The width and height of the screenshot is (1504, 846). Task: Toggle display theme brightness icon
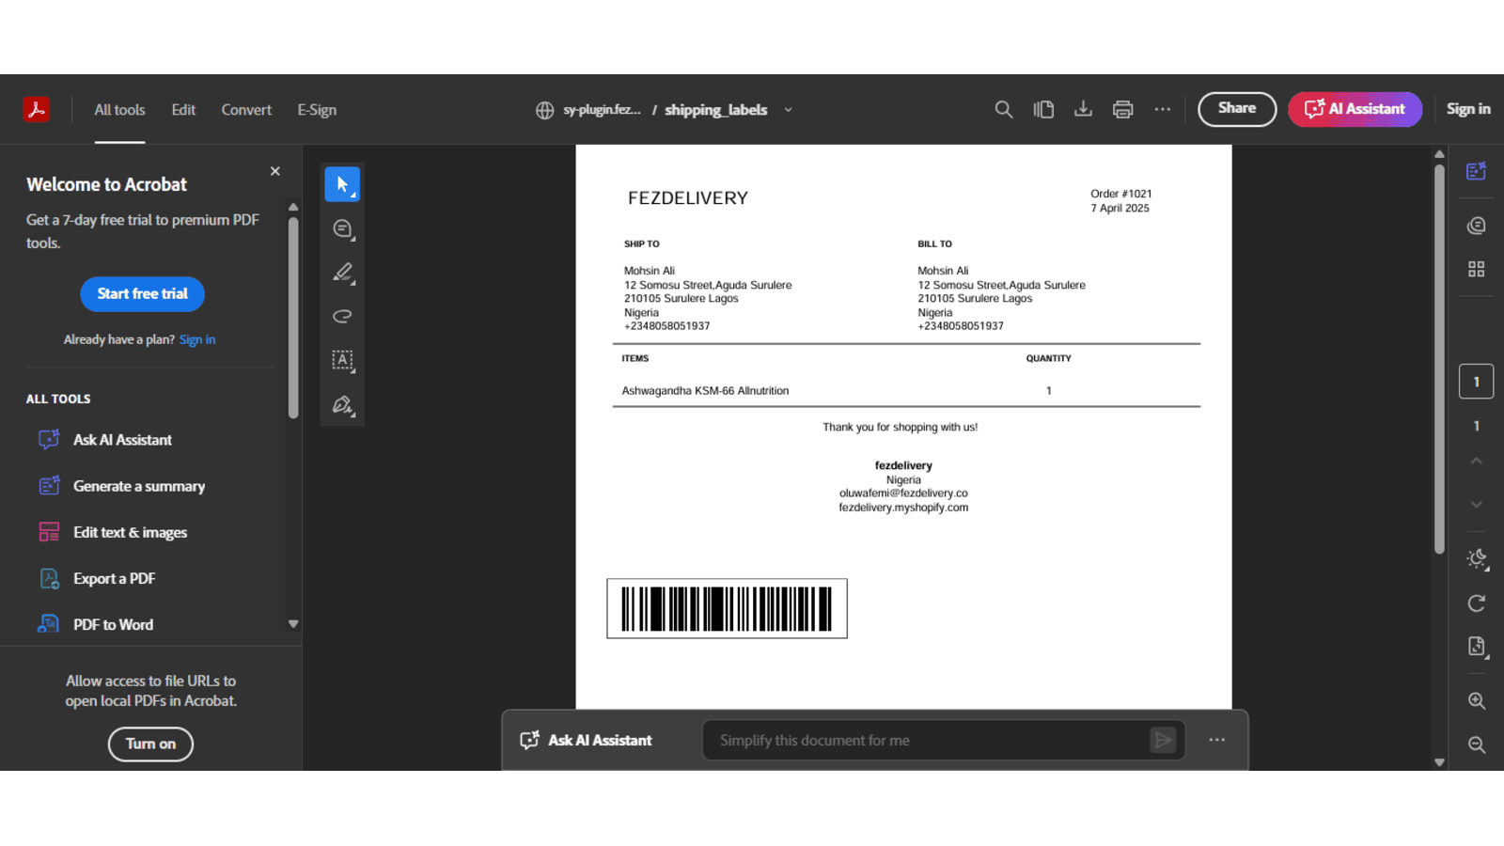pos(1477,558)
